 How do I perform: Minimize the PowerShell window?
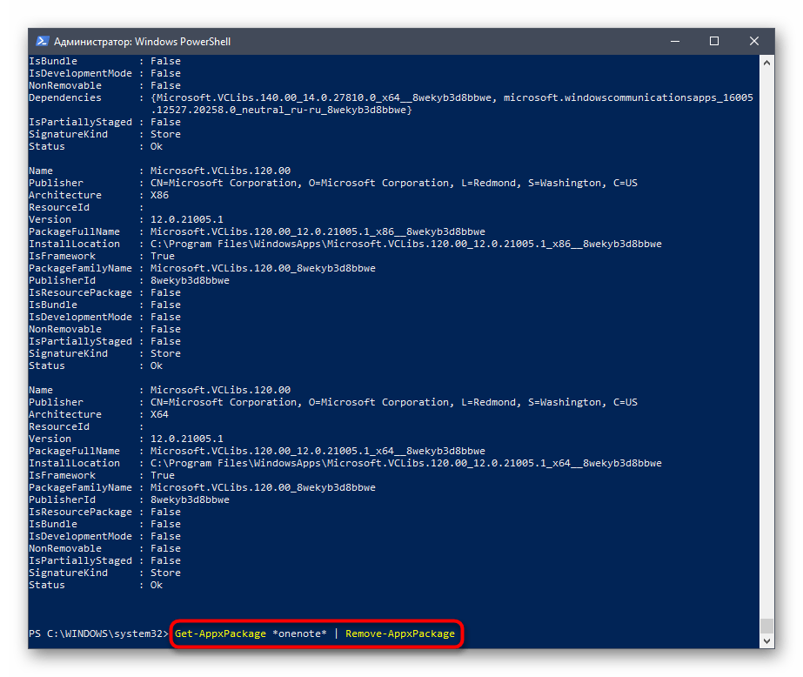pyautogui.click(x=674, y=41)
